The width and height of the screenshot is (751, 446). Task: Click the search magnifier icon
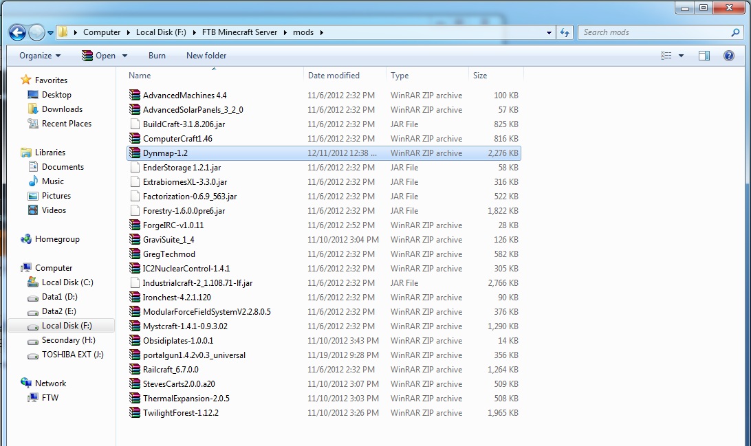[735, 32]
